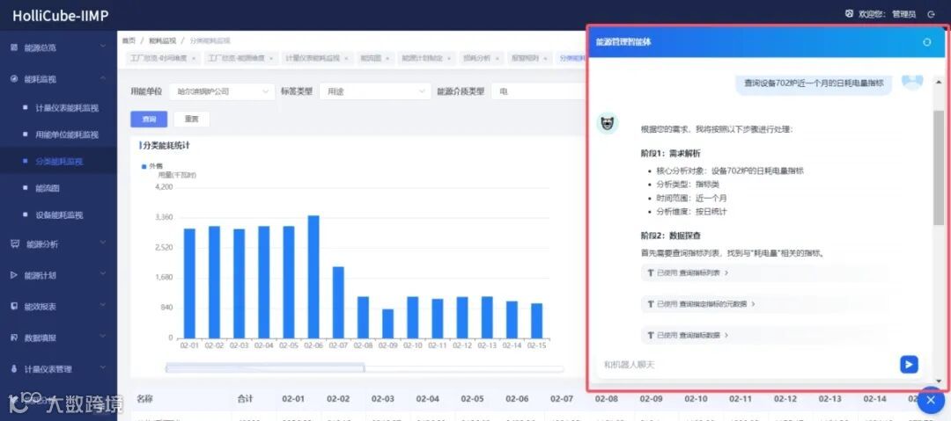Viewport: 951px width, 421px height.
Task: Expand the 数据填报 menu chevron
Action: pyautogui.click(x=103, y=337)
